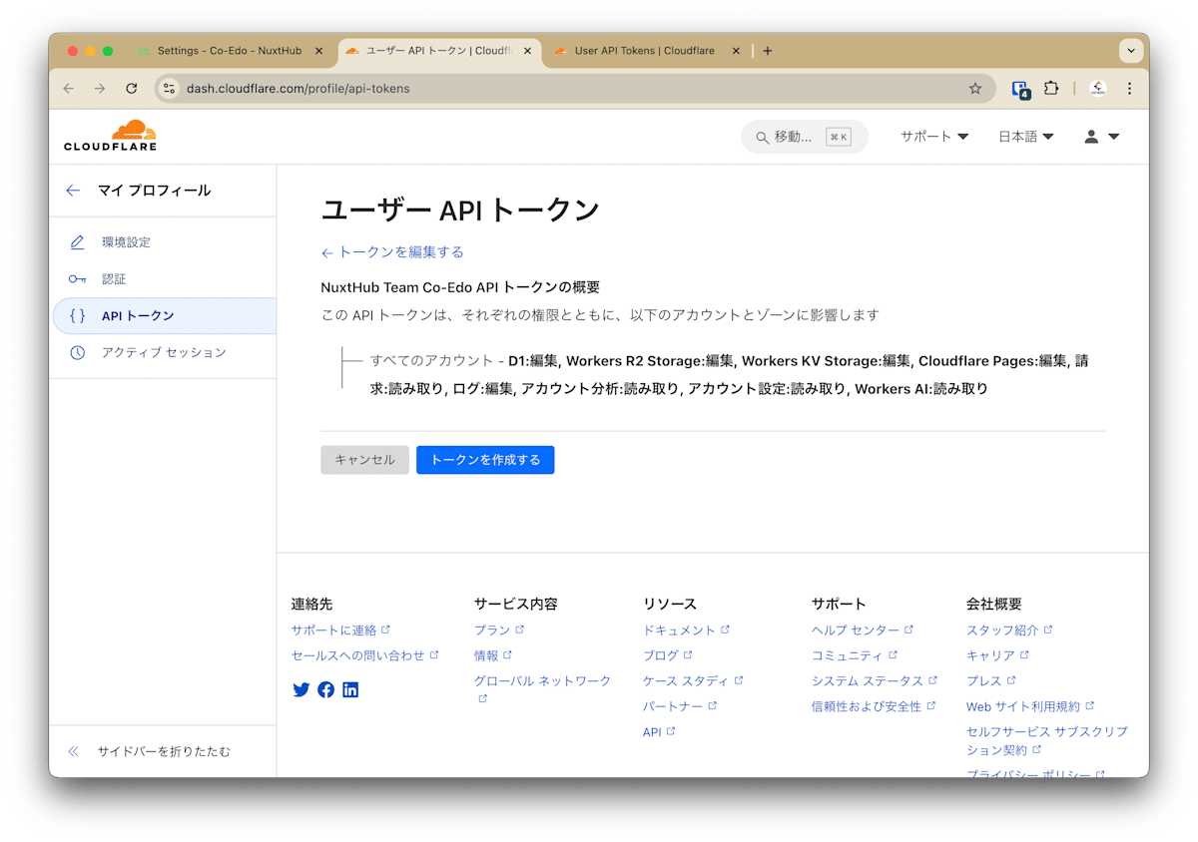This screenshot has width=1198, height=842.
Task: Reload the Cloudflare page
Action: (131, 89)
